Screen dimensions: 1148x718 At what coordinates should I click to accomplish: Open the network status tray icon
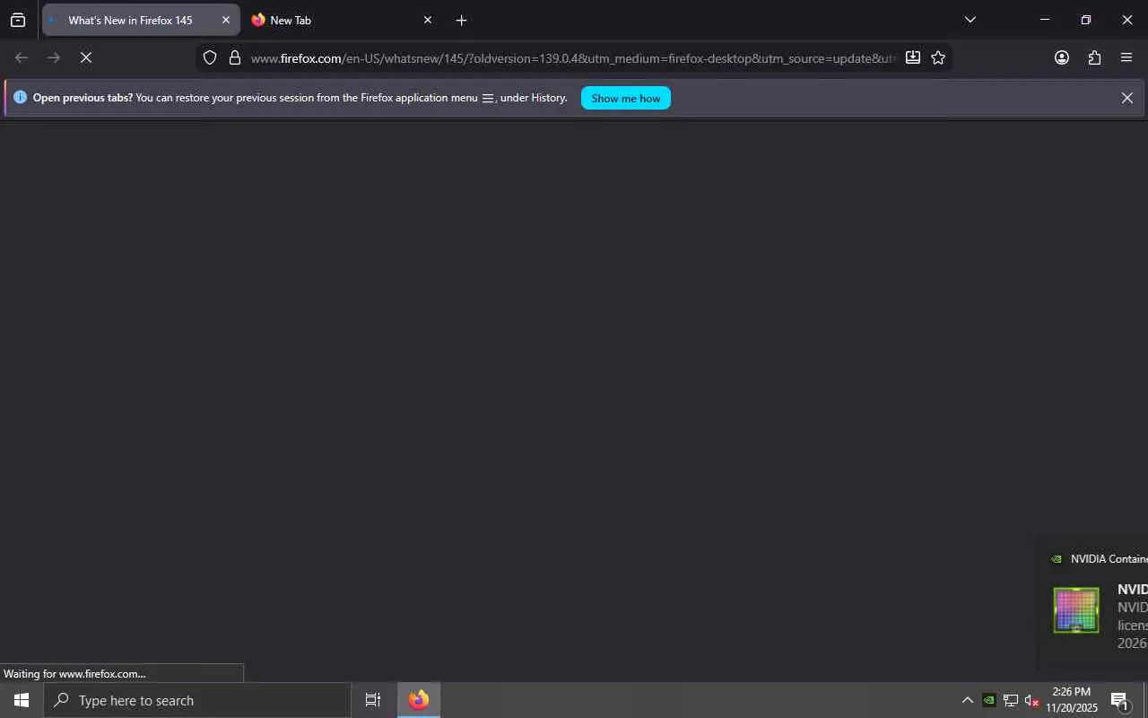coord(1011,700)
